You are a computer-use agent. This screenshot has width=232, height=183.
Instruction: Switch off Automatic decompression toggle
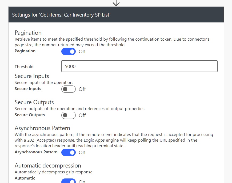coord(69,181)
